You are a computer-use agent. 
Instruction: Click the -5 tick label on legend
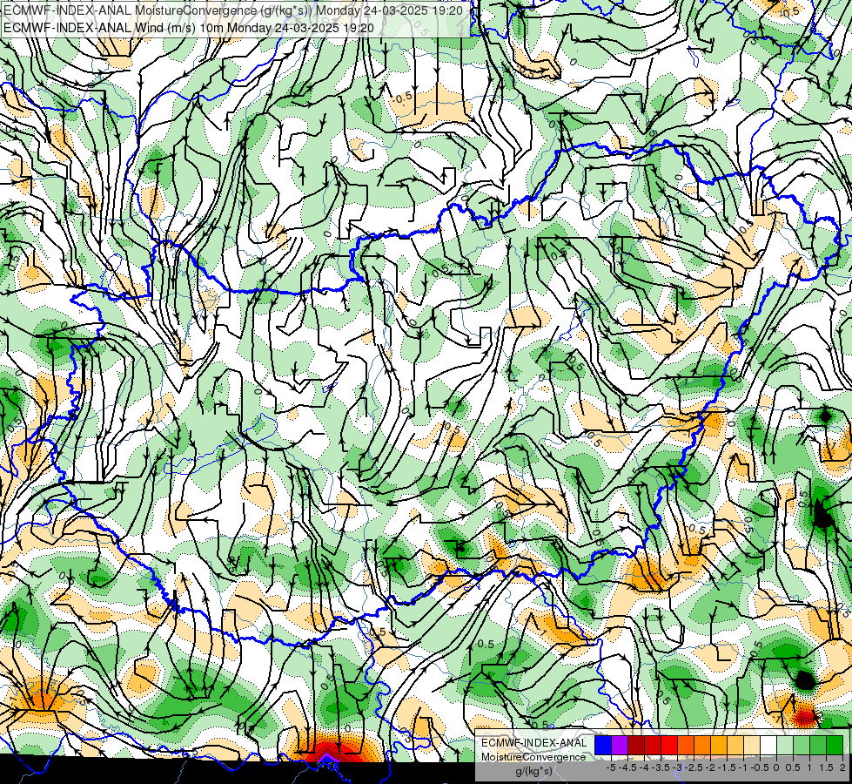pyautogui.click(x=611, y=767)
